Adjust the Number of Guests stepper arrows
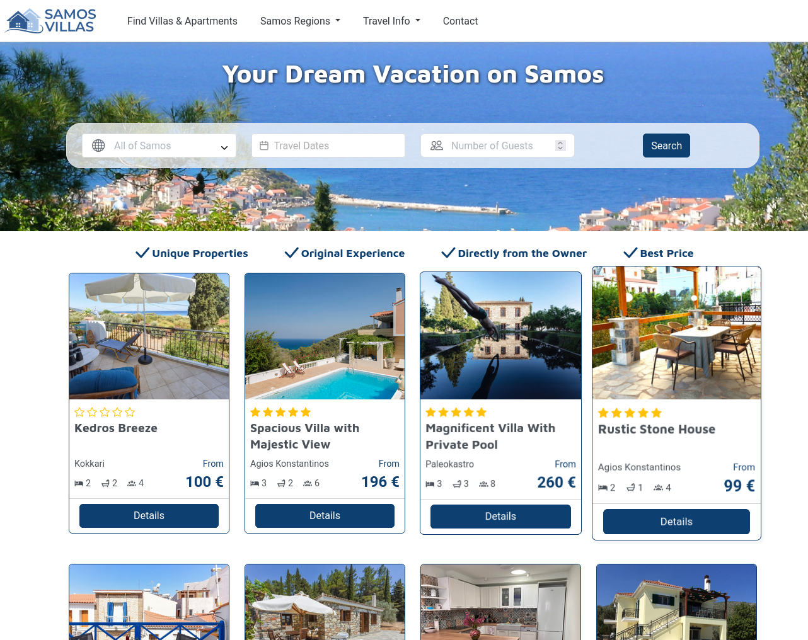 tap(560, 146)
